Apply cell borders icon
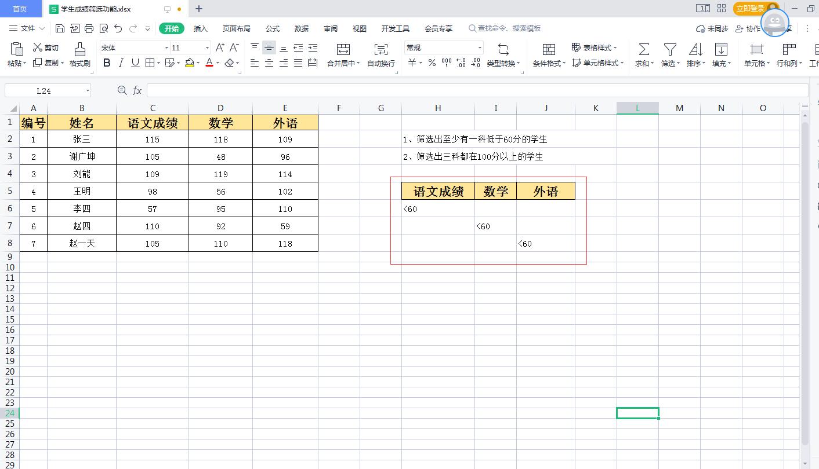The image size is (819, 469). tap(150, 63)
